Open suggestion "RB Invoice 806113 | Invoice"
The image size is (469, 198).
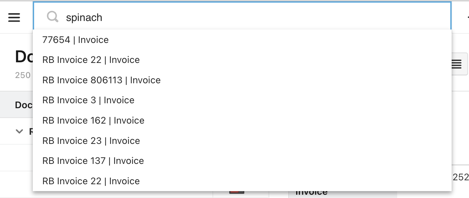pyautogui.click(x=101, y=80)
